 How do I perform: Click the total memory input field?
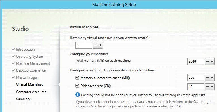(195, 61)
